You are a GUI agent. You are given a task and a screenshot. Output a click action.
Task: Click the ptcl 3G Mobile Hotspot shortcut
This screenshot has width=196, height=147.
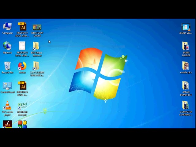(x=22, y=109)
